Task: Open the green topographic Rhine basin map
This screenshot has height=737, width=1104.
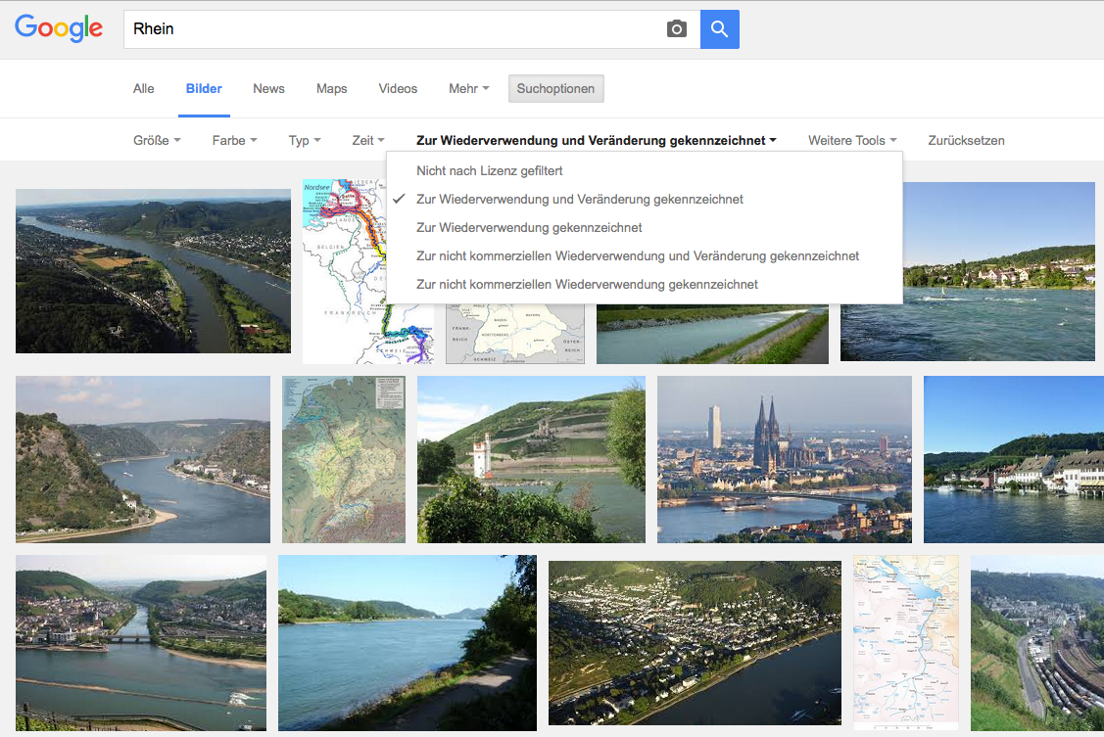Action: click(344, 459)
